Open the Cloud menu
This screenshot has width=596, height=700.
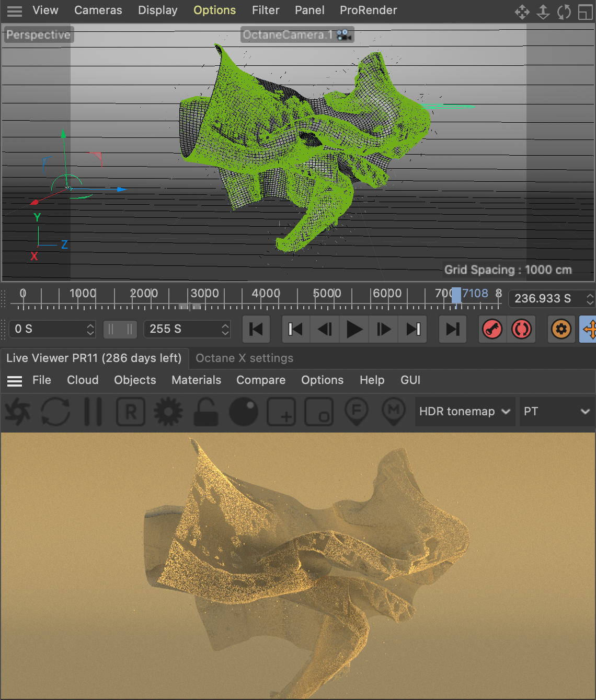83,380
